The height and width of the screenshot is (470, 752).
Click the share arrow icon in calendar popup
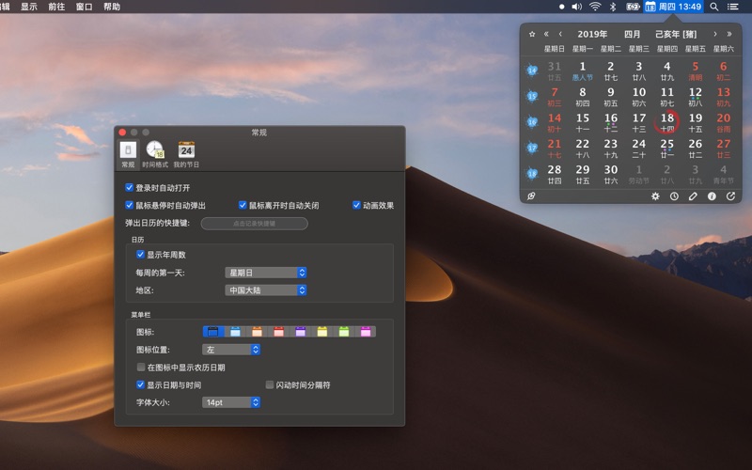(x=730, y=196)
